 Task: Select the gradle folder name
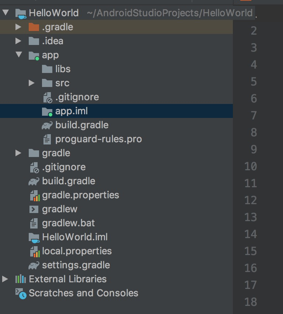tap(56, 153)
